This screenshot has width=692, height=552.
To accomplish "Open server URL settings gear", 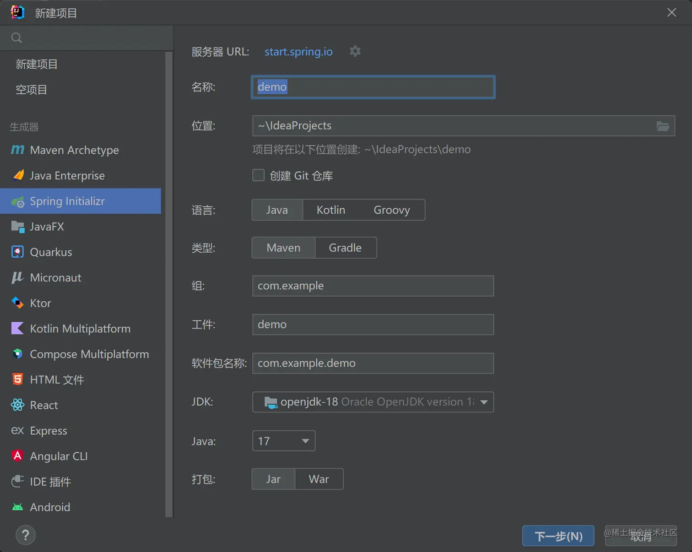I will click(355, 51).
